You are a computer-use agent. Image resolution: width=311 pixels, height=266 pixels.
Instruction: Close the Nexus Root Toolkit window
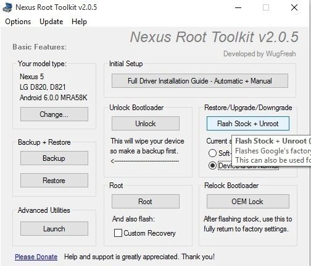(x=294, y=7)
